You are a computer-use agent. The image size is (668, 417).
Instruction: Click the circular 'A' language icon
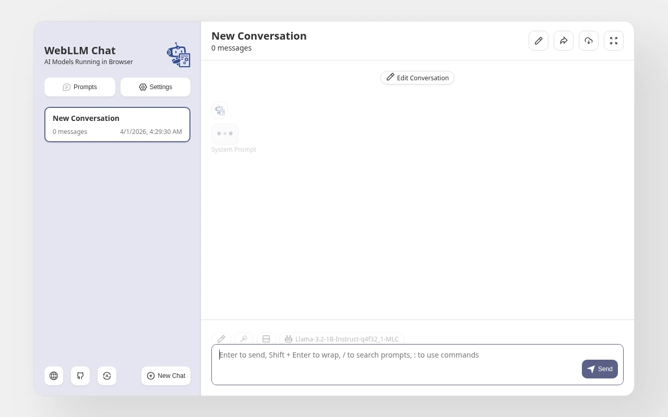point(107,376)
